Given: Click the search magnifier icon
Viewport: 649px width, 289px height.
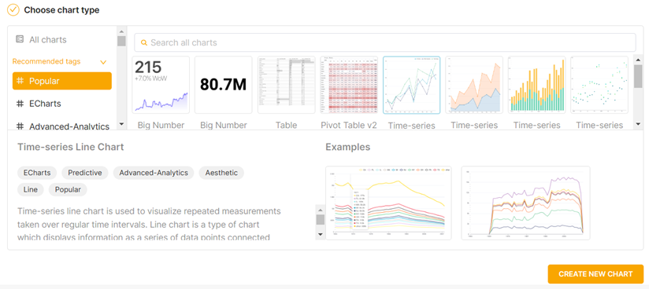Looking at the screenshot, I should [x=144, y=42].
